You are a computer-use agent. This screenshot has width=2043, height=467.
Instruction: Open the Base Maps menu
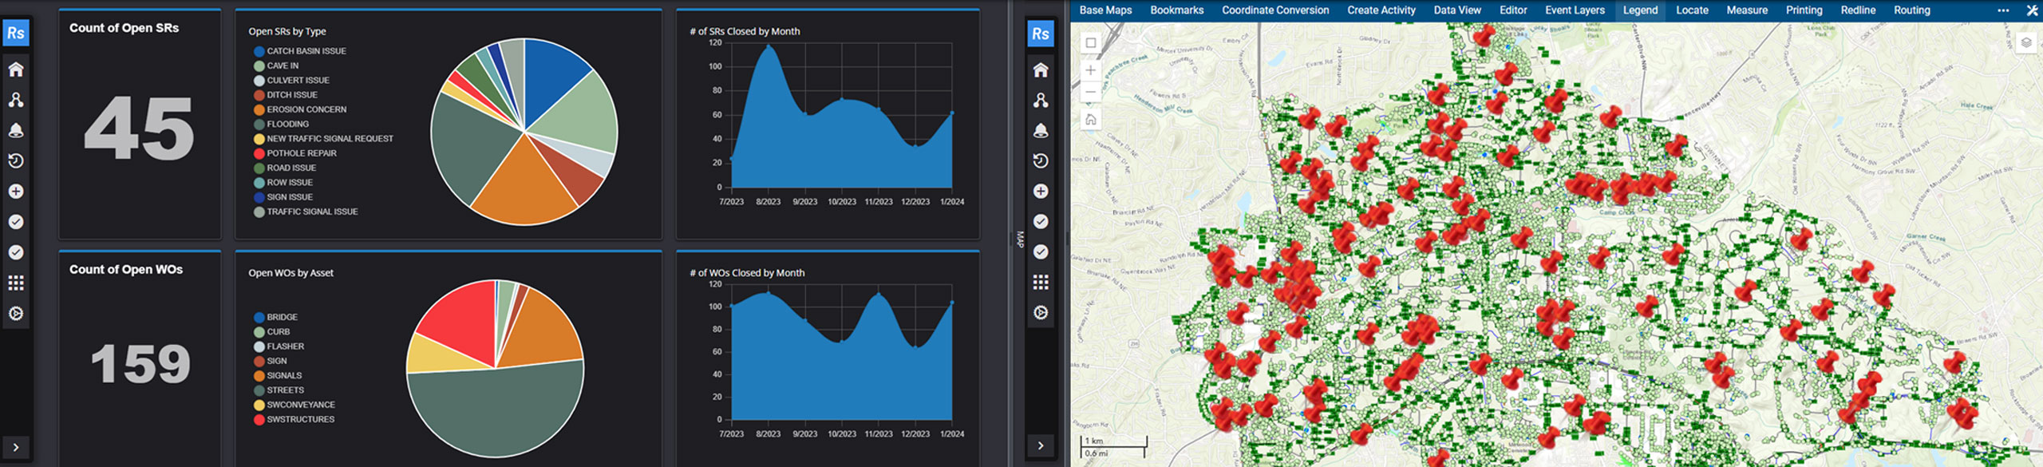click(1105, 10)
